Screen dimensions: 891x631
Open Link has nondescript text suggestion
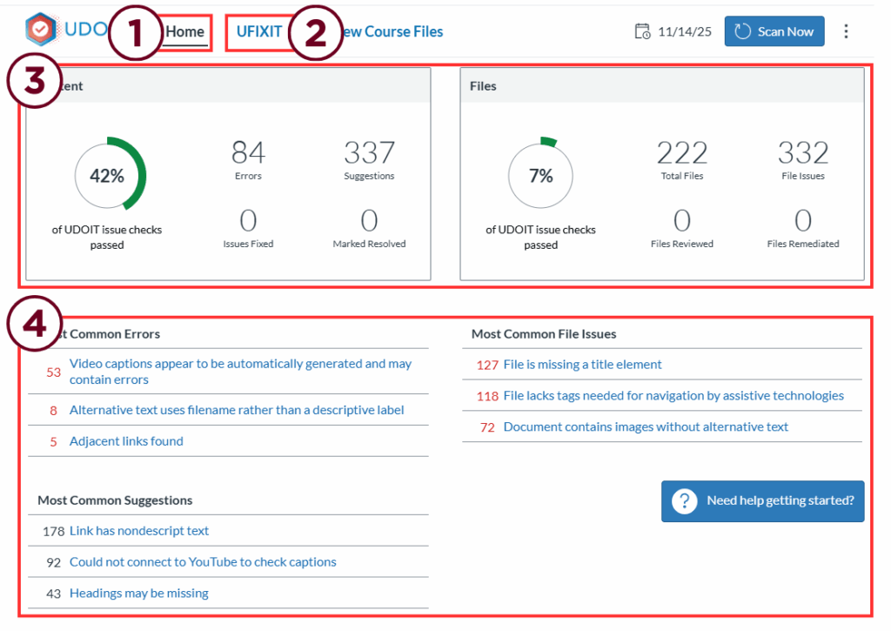pos(139,531)
